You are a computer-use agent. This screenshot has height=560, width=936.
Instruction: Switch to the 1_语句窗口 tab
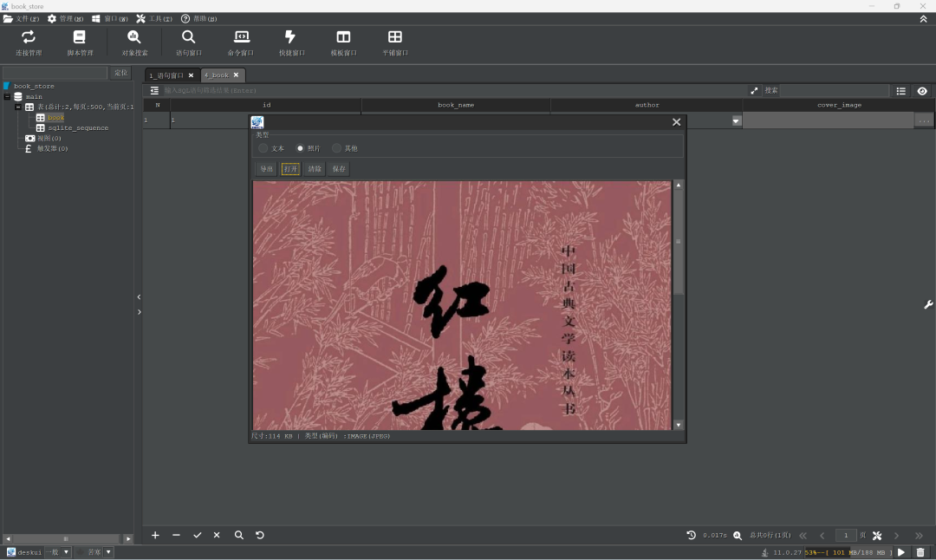click(166, 75)
